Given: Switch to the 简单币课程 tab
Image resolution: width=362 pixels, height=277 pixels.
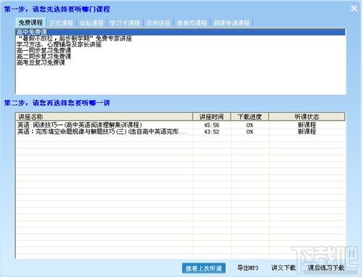Looking at the screenshot, I should pos(192,23).
